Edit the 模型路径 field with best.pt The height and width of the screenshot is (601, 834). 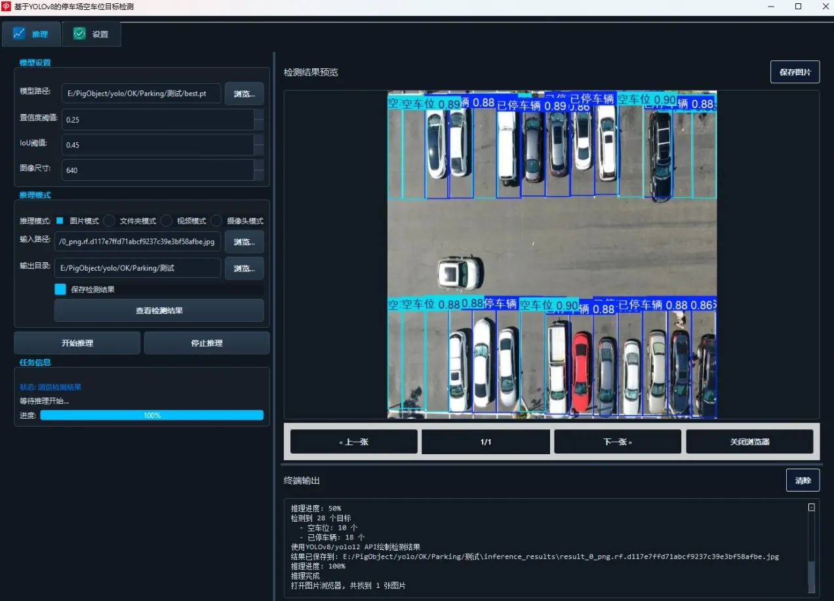pos(141,94)
